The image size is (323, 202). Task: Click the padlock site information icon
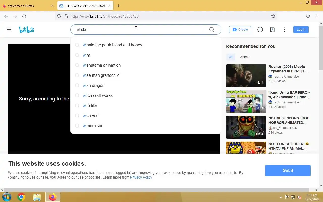point(66,16)
